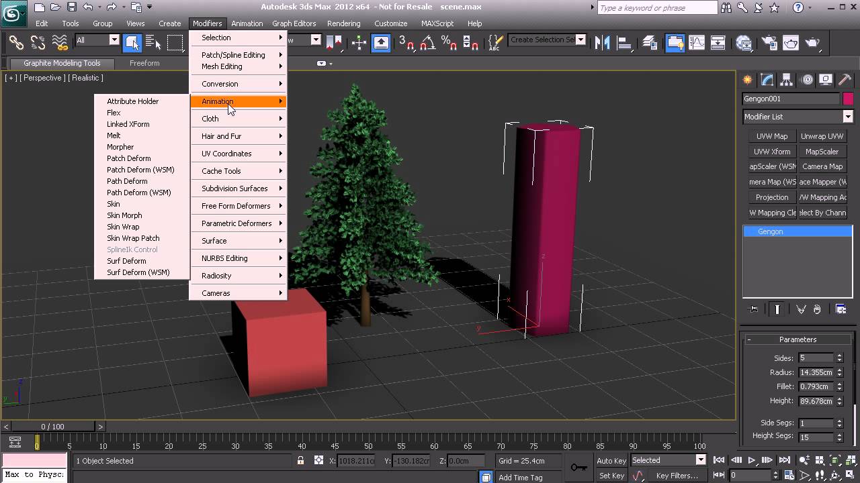Toggle the 3D Snaps icon
Image resolution: width=860 pixels, height=483 pixels.
tap(406, 42)
